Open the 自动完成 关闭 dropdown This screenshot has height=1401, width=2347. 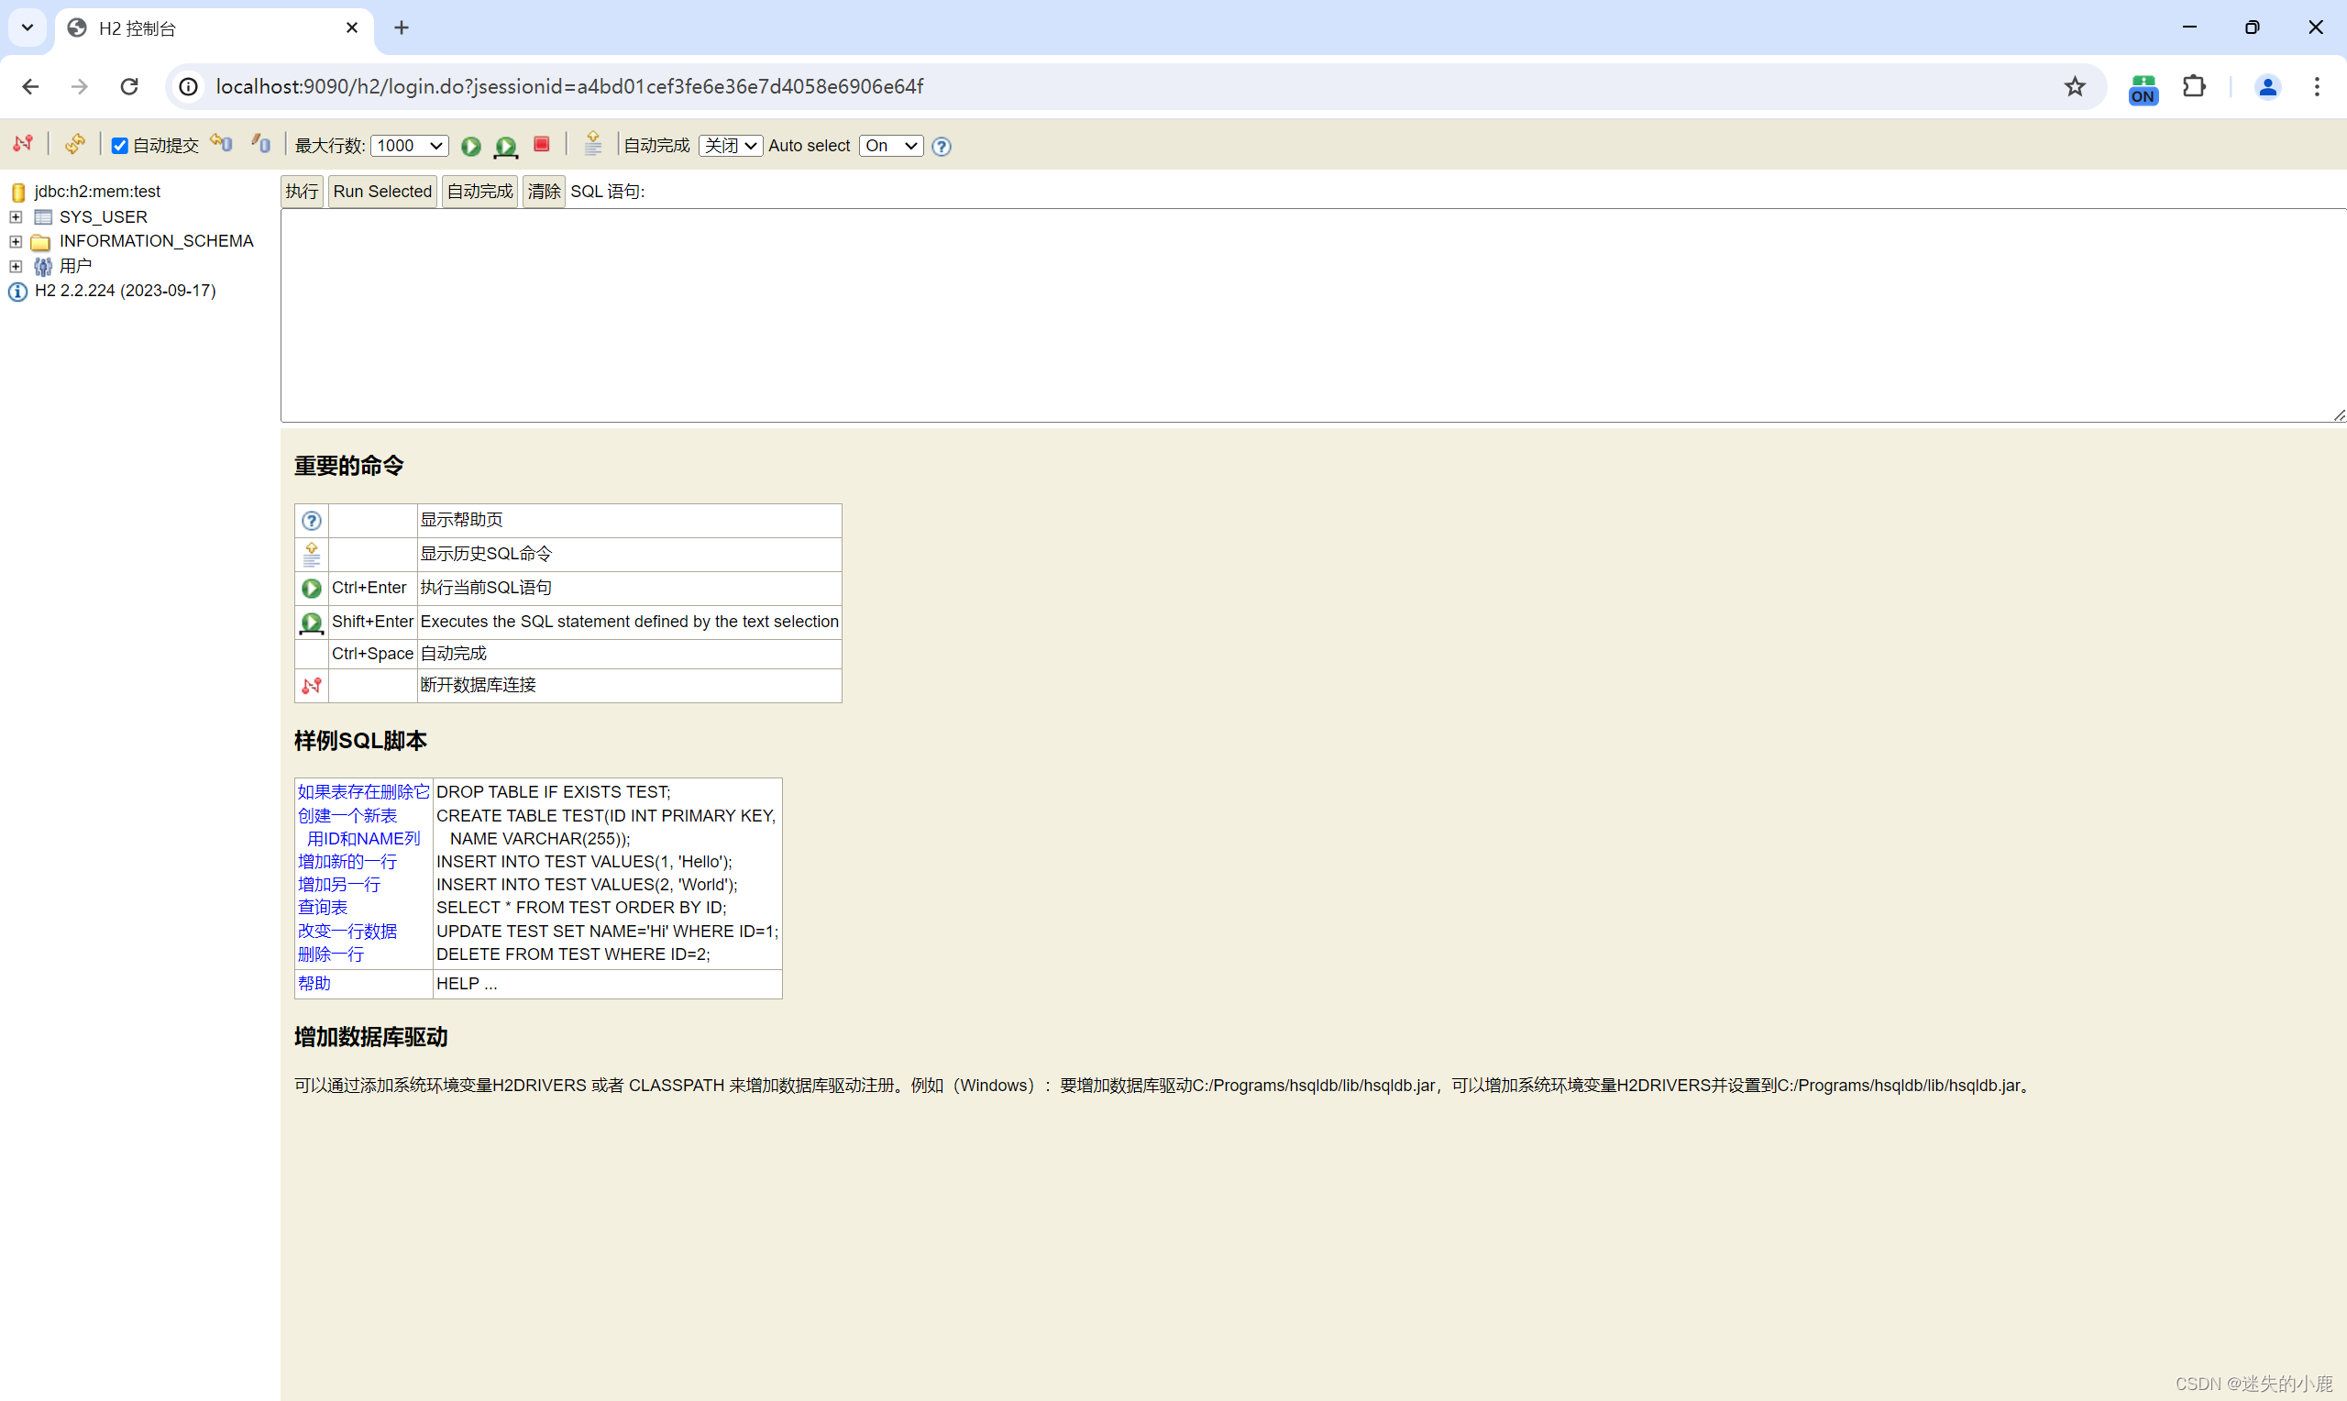pyautogui.click(x=731, y=146)
